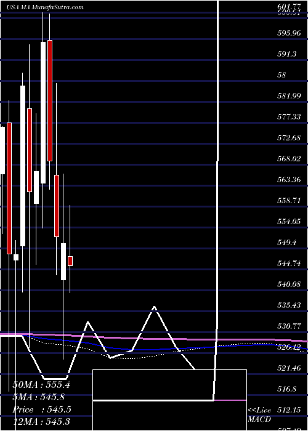The width and height of the screenshot is (308, 431).
Task: Click the 530.77 price axis label
Action: pos(288,326)
